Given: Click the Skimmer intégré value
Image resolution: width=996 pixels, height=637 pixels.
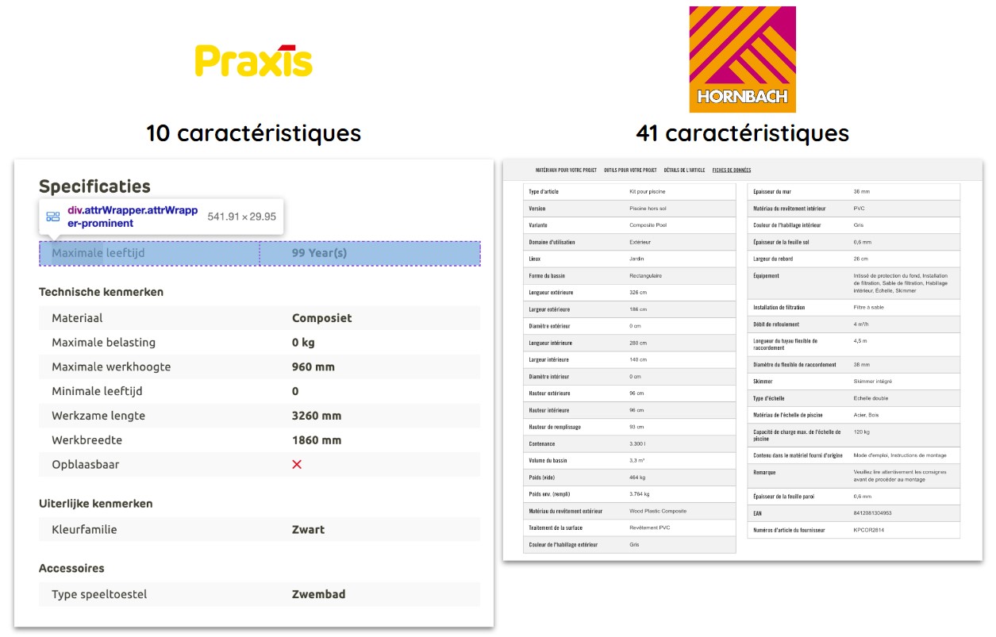Looking at the screenshot, I should coord(872,382).
